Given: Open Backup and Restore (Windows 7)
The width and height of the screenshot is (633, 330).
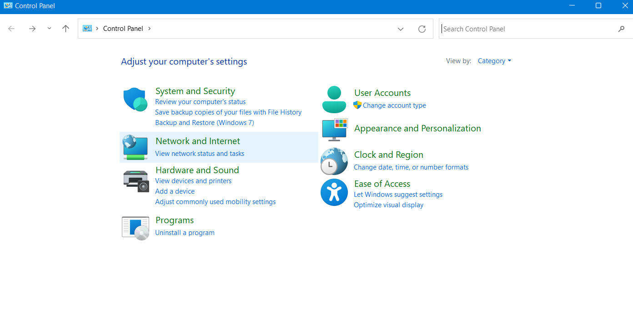Looking at the screenshot, I should point(205,123).
